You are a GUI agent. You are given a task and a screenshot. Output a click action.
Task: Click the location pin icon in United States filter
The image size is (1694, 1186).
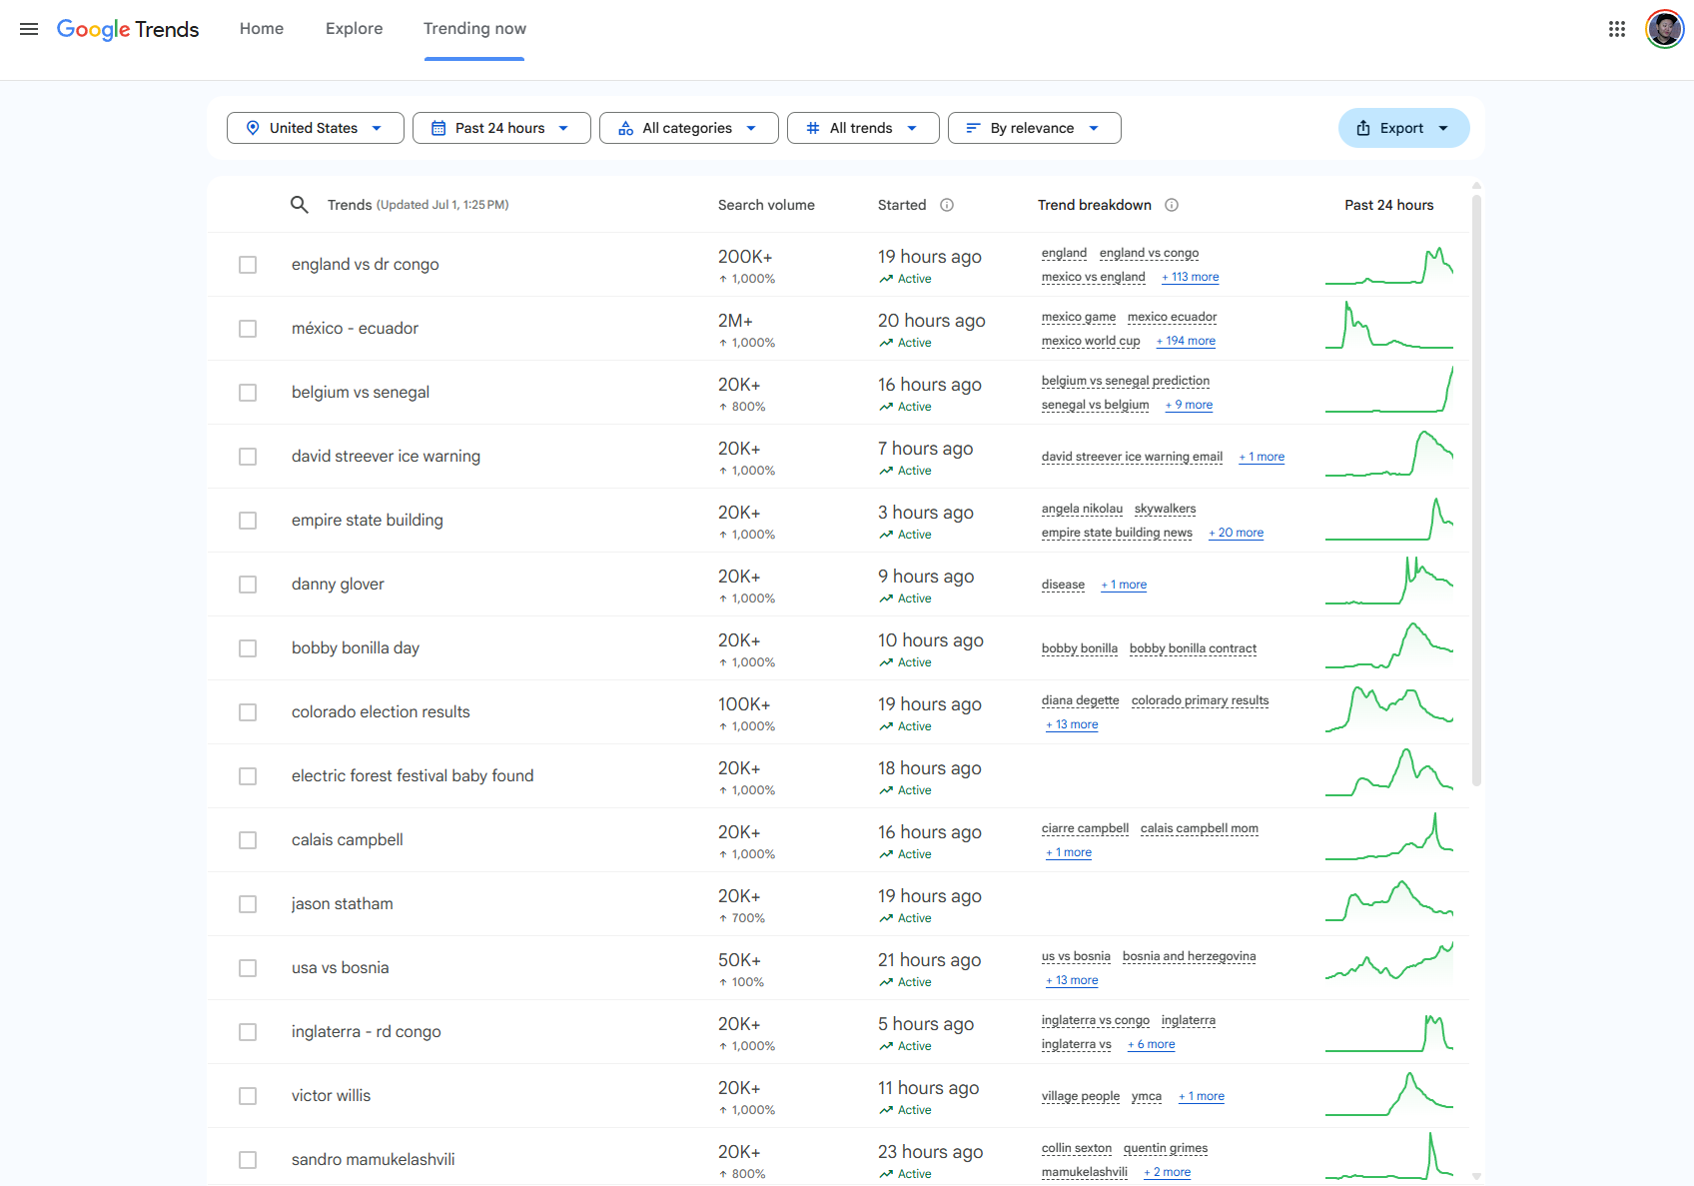(253, 128)
